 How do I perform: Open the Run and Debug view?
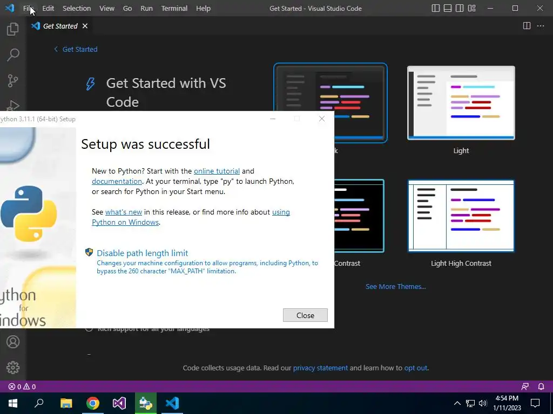pos(13,105)
